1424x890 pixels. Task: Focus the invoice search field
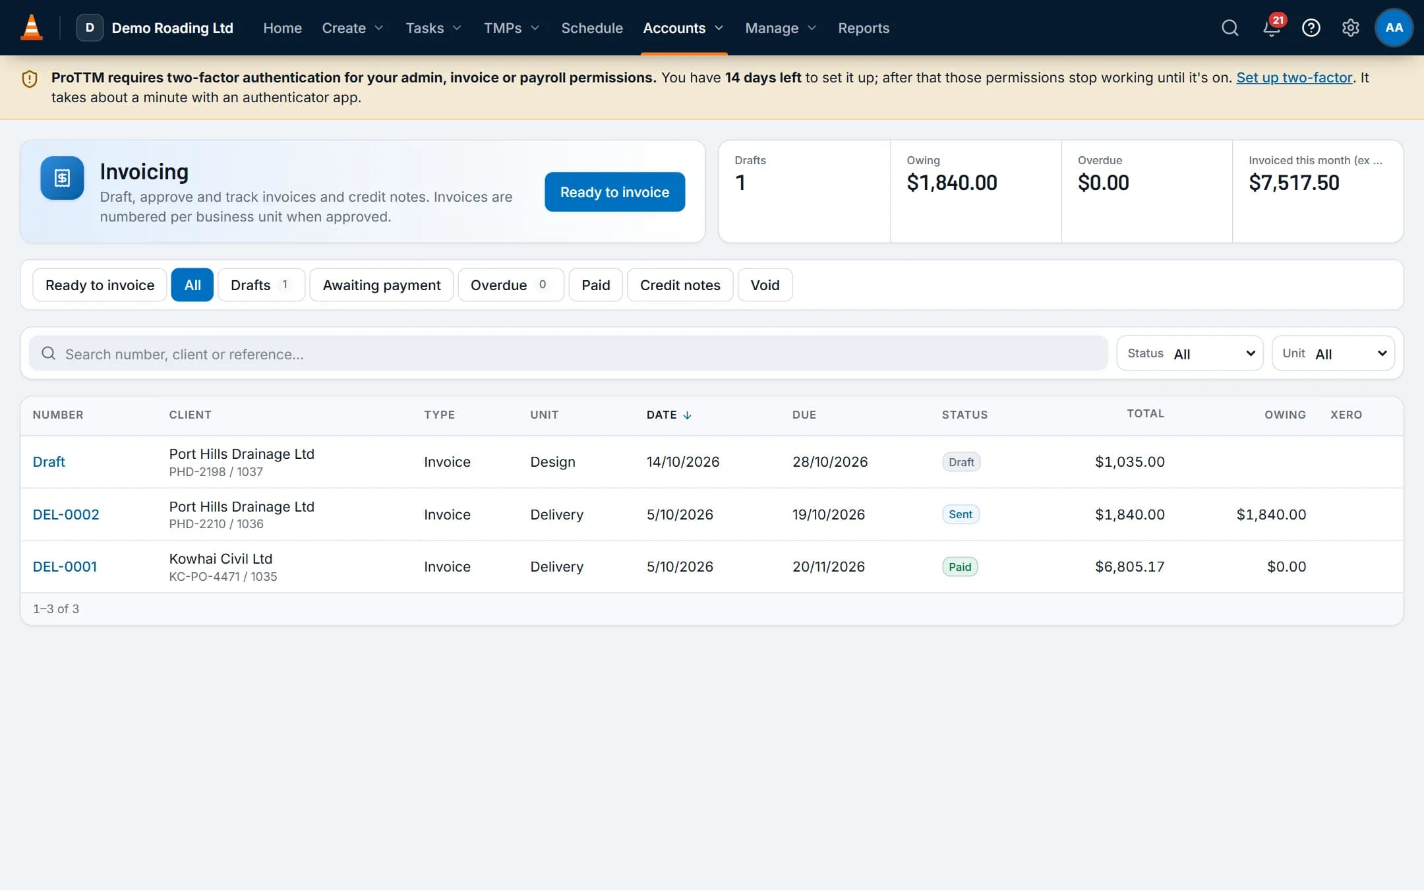[568, 353]
